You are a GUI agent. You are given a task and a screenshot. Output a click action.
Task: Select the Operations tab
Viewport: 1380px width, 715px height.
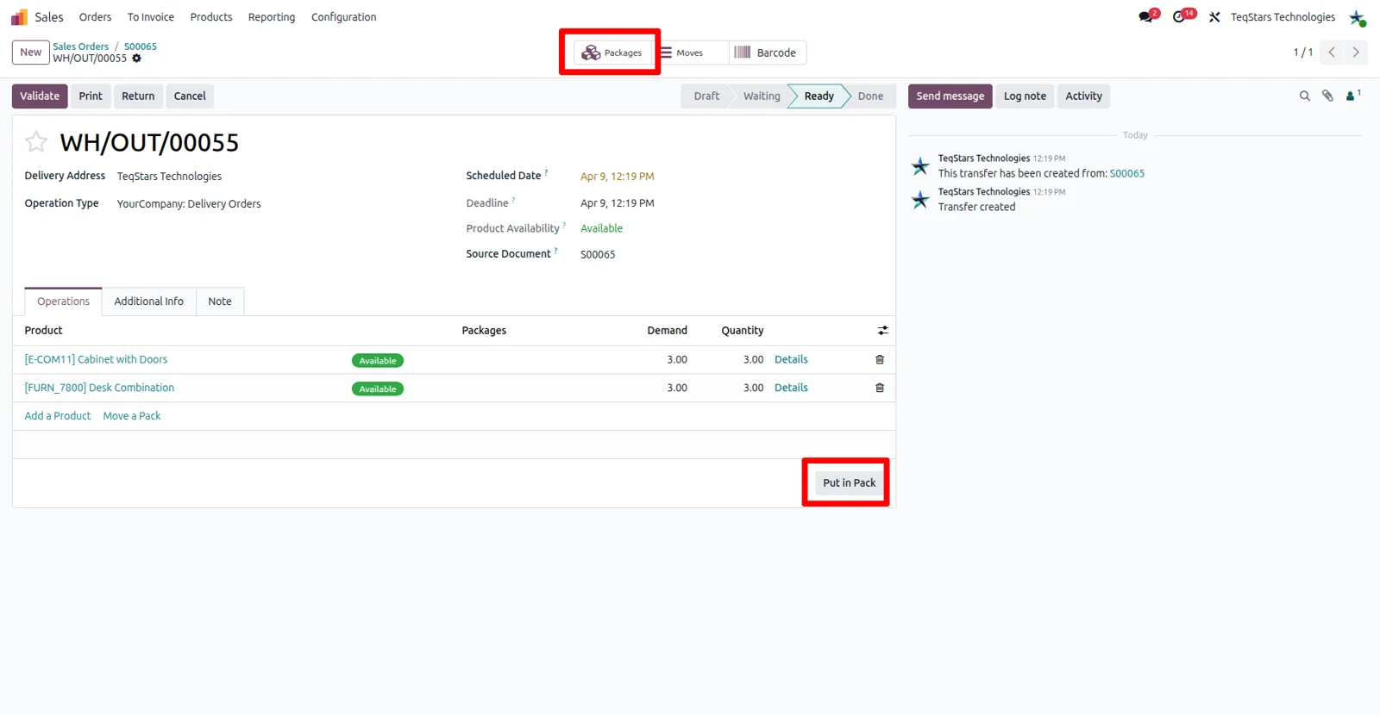(x=63, y=302)
